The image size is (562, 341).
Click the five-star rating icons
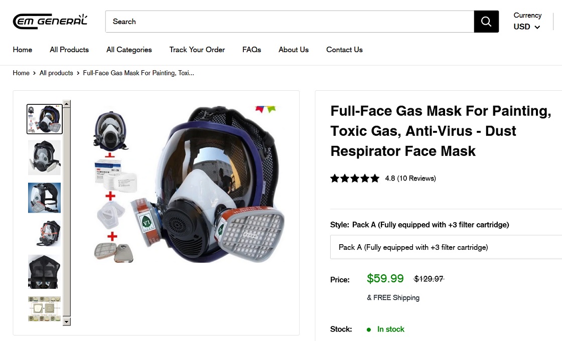click(x=355, y=178)
